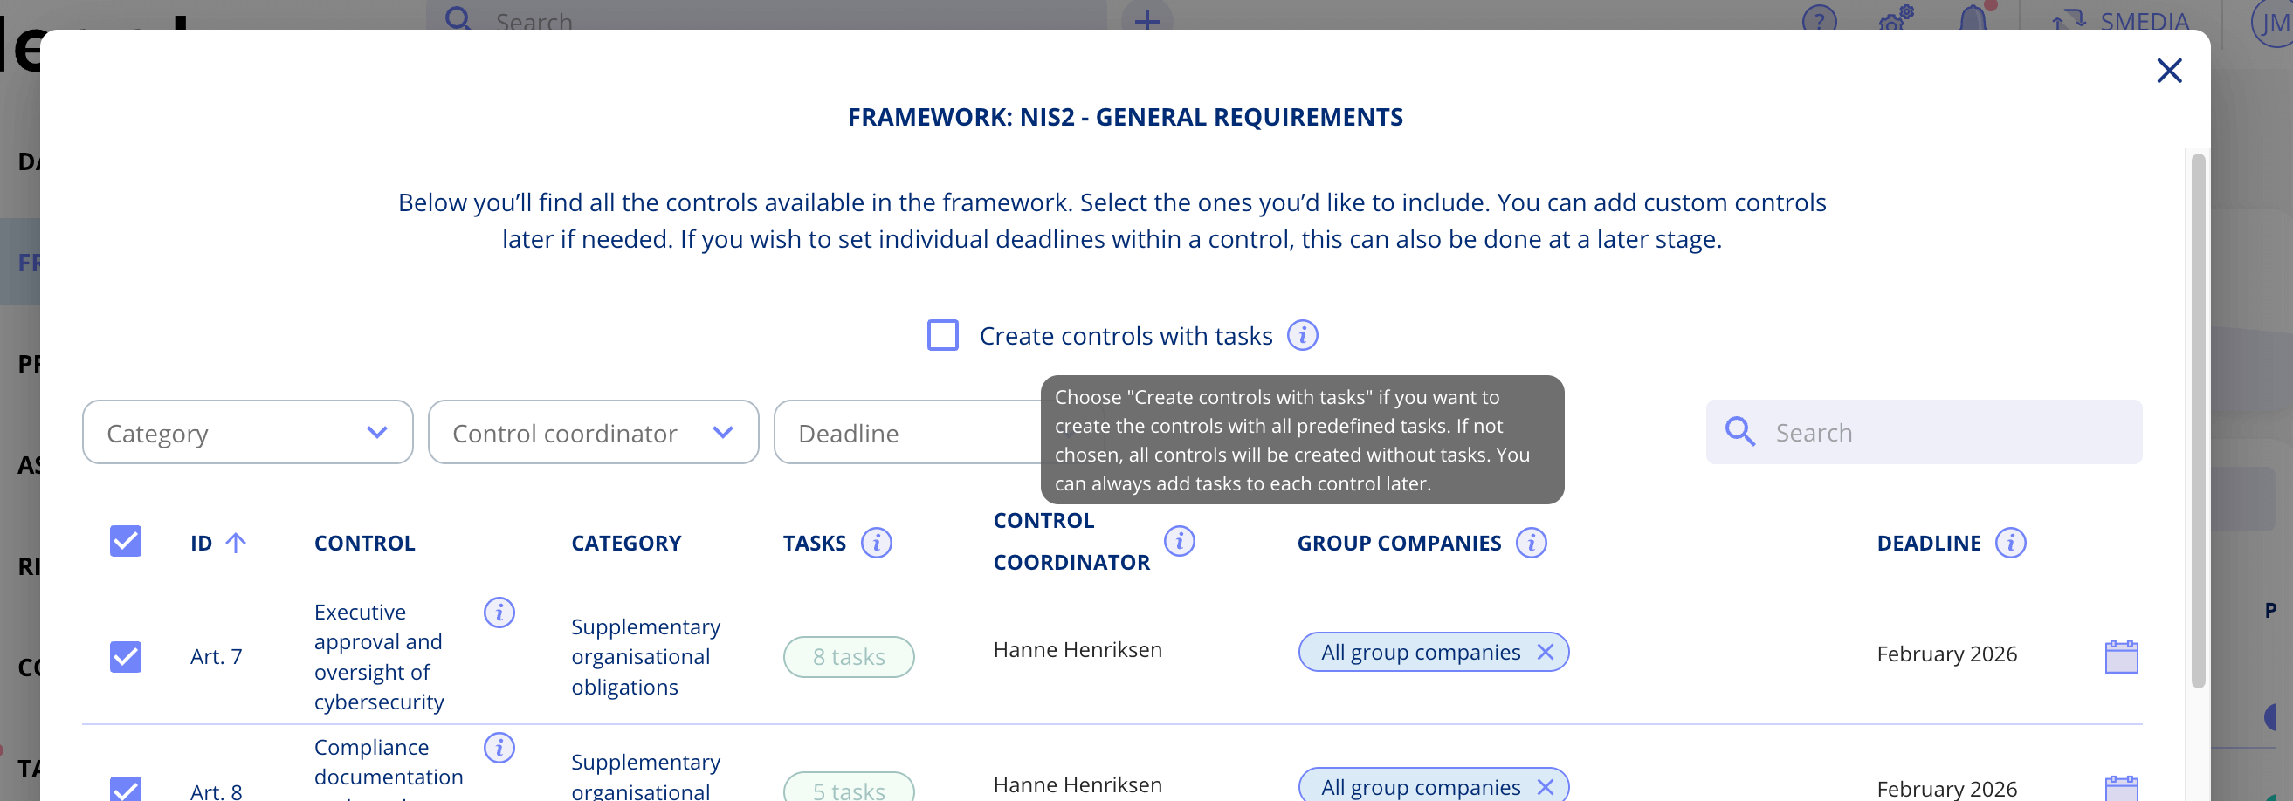Image resolution: width=2293 pixels, height=801 pixels.
Task: Click the info icon next to TASKS column
Action: coord(877,544)
